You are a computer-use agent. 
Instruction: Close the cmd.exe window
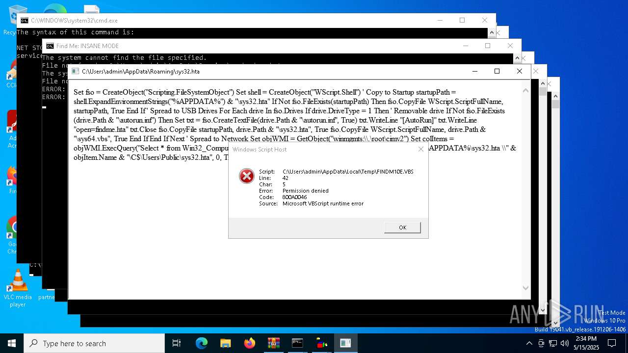(x=484, y=20)
